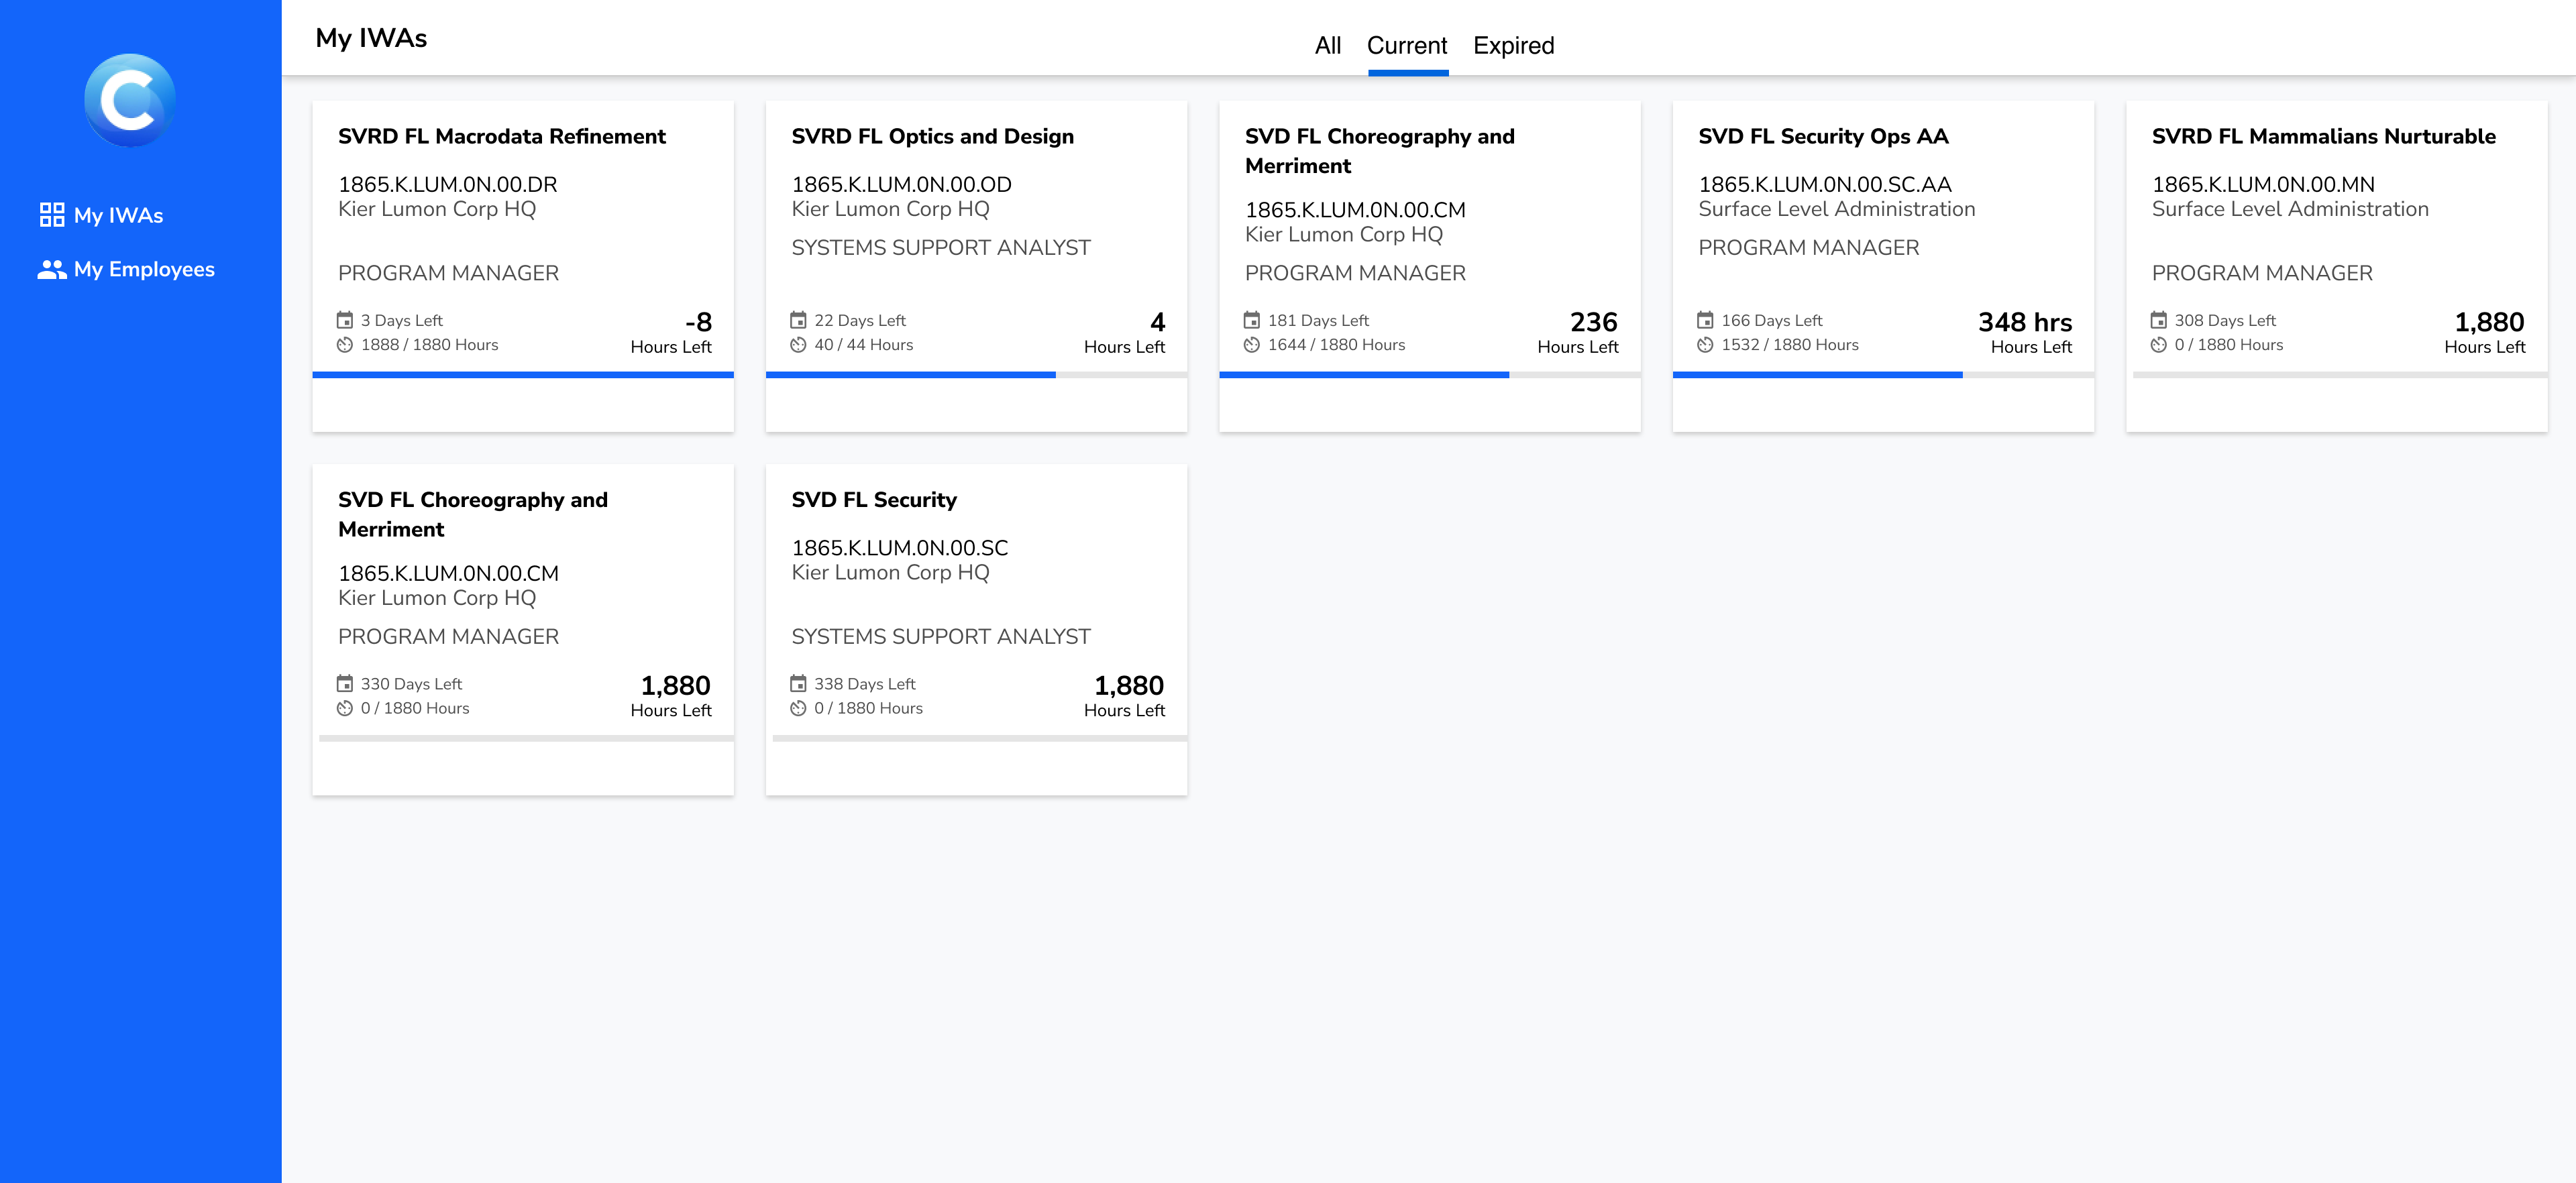This screenshot has height=1183, width=2576.
Task: Click calendar icon next to 3 Days Left
Action: pos(345,320)
